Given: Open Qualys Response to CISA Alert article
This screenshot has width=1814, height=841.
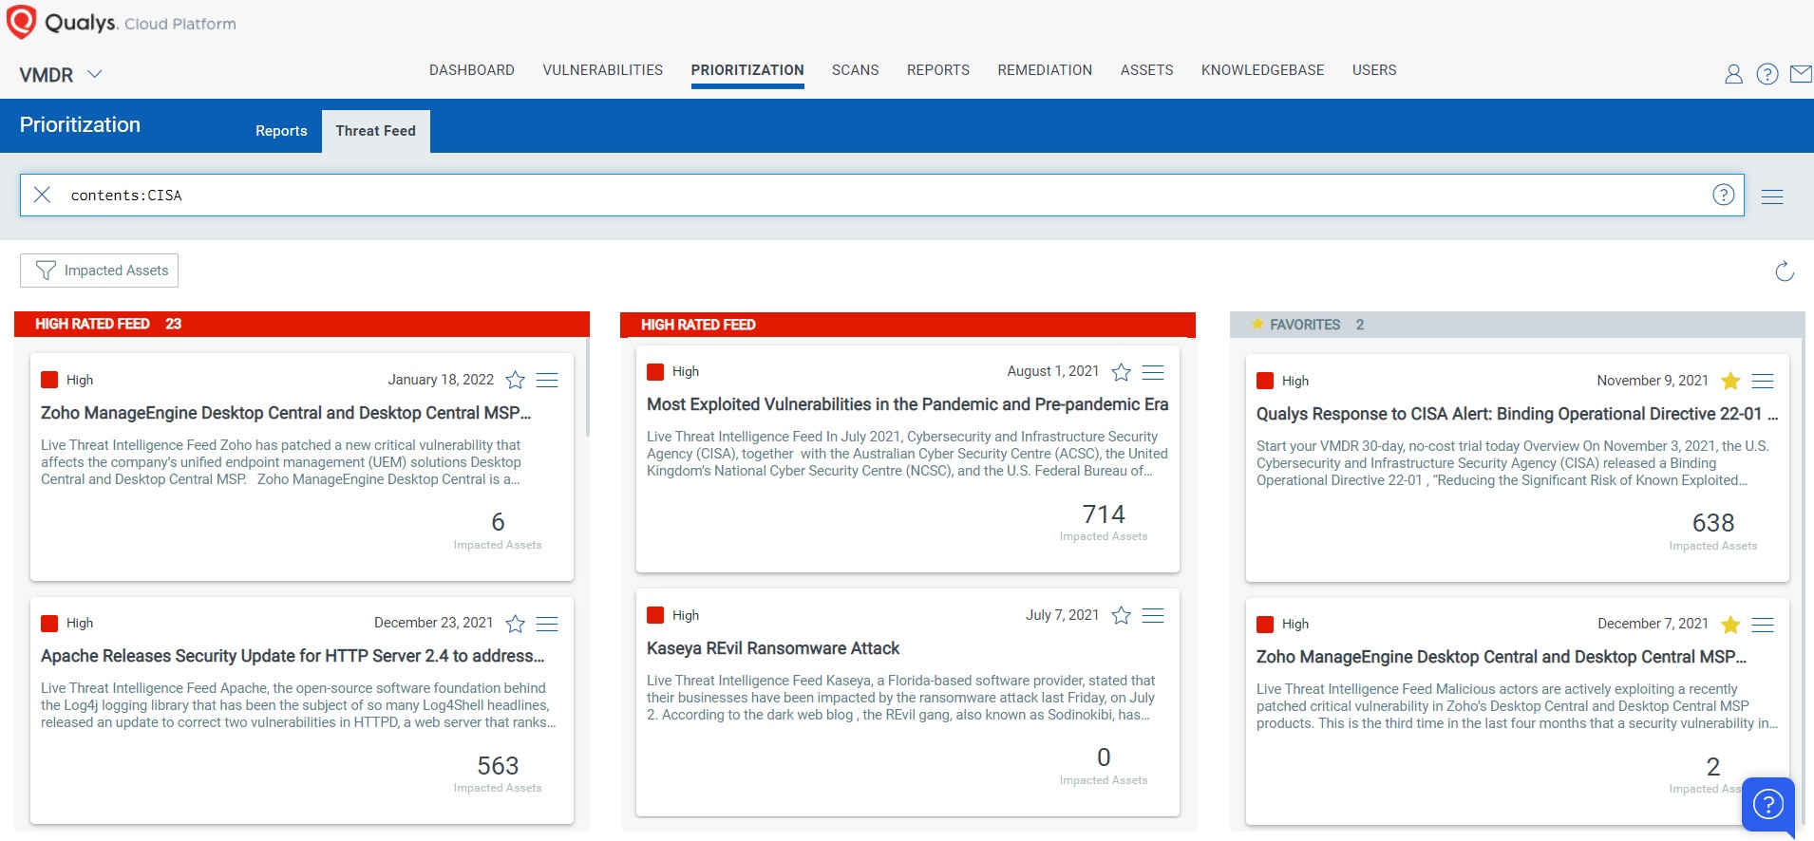Looking at the screenshot, I should [x=1517, y=414].
